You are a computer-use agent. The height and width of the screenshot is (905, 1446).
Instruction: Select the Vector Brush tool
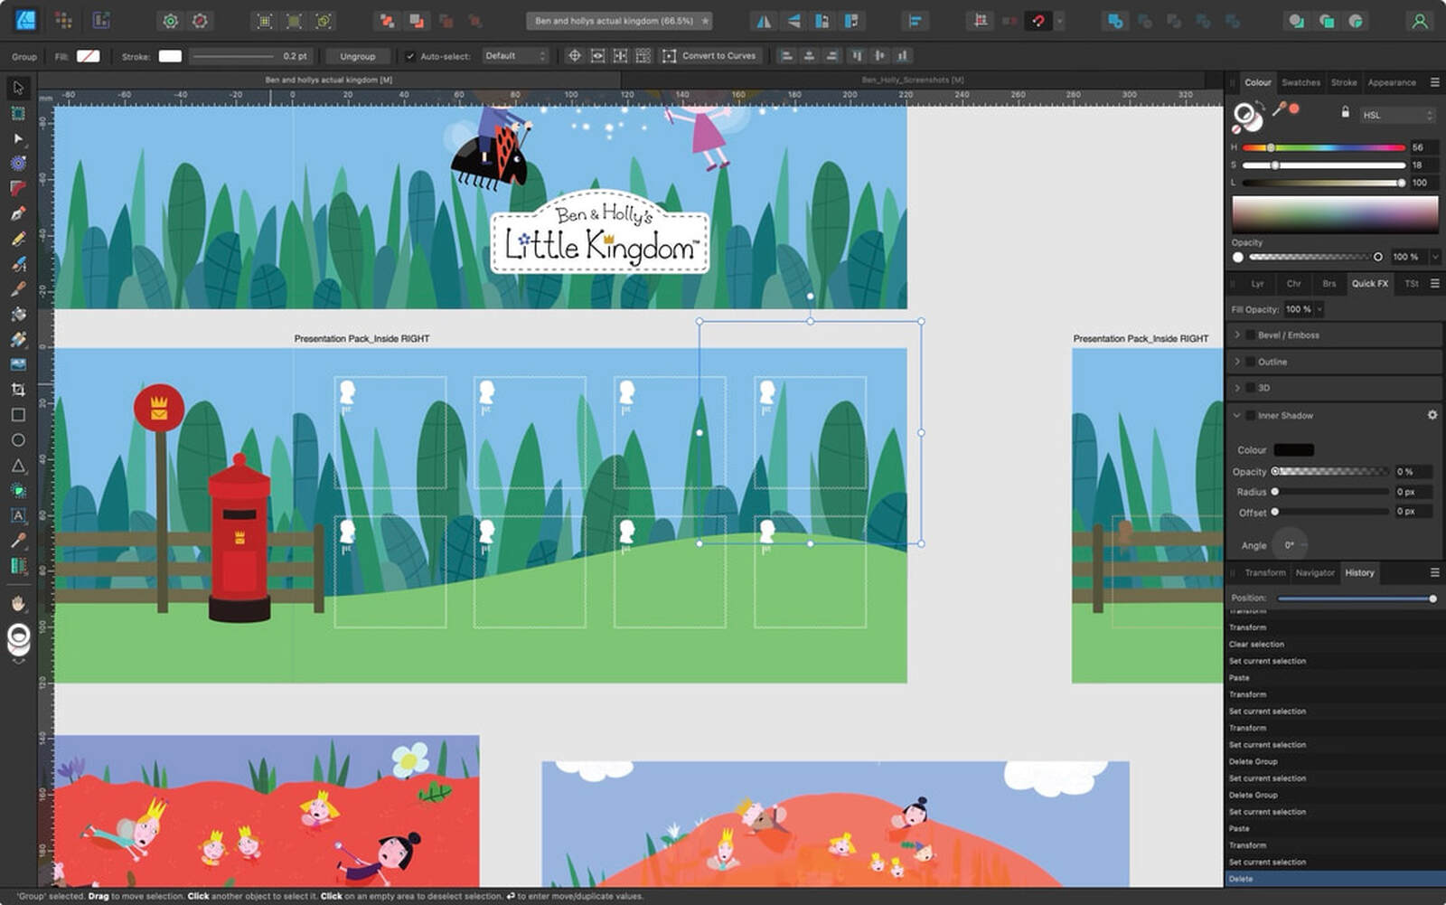click(x=18, y=264)
